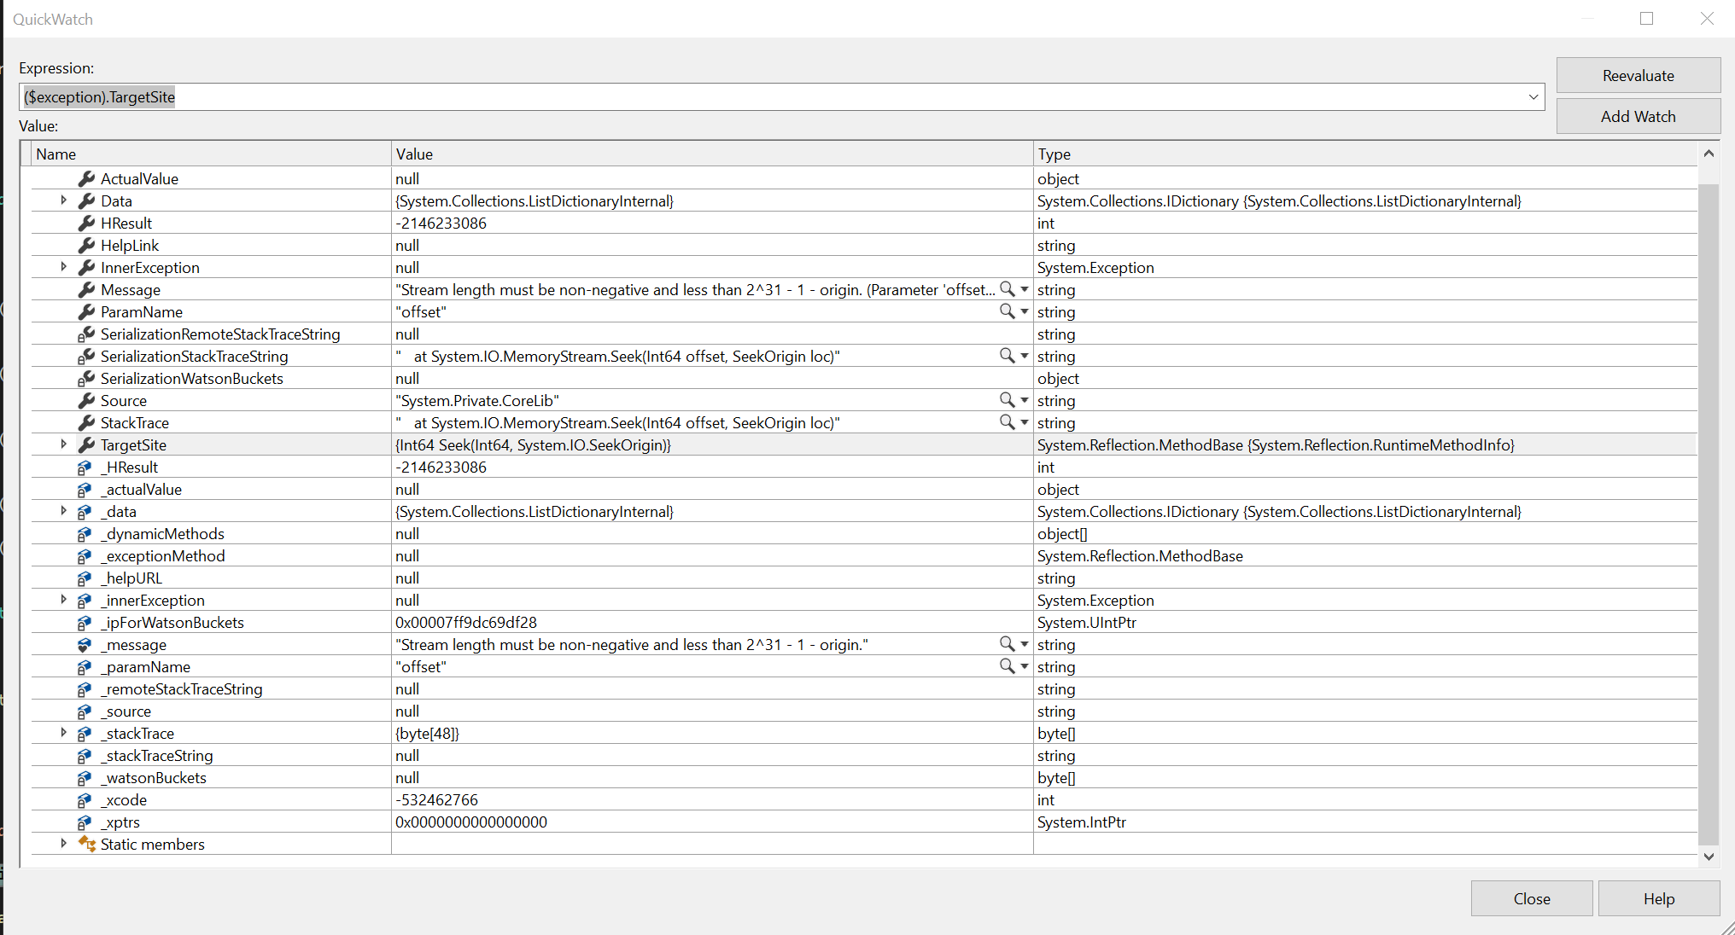The height and width of the screenshot is (935, 1735).
Task: Add the expression with Add Watch
Action: 1638,116
